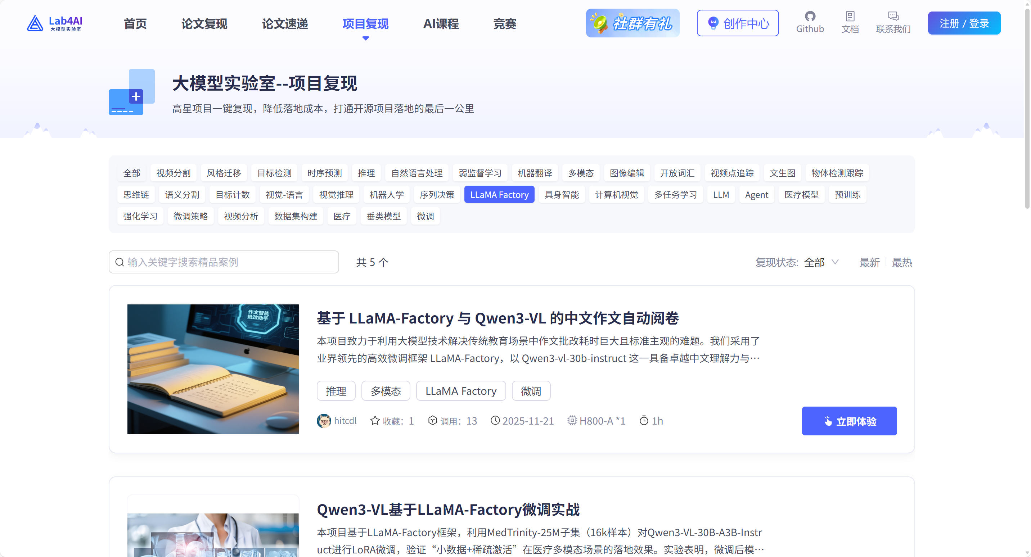Screen dimensions: 1031x557
Task: Click the keyword search input field
Action: 224,262
